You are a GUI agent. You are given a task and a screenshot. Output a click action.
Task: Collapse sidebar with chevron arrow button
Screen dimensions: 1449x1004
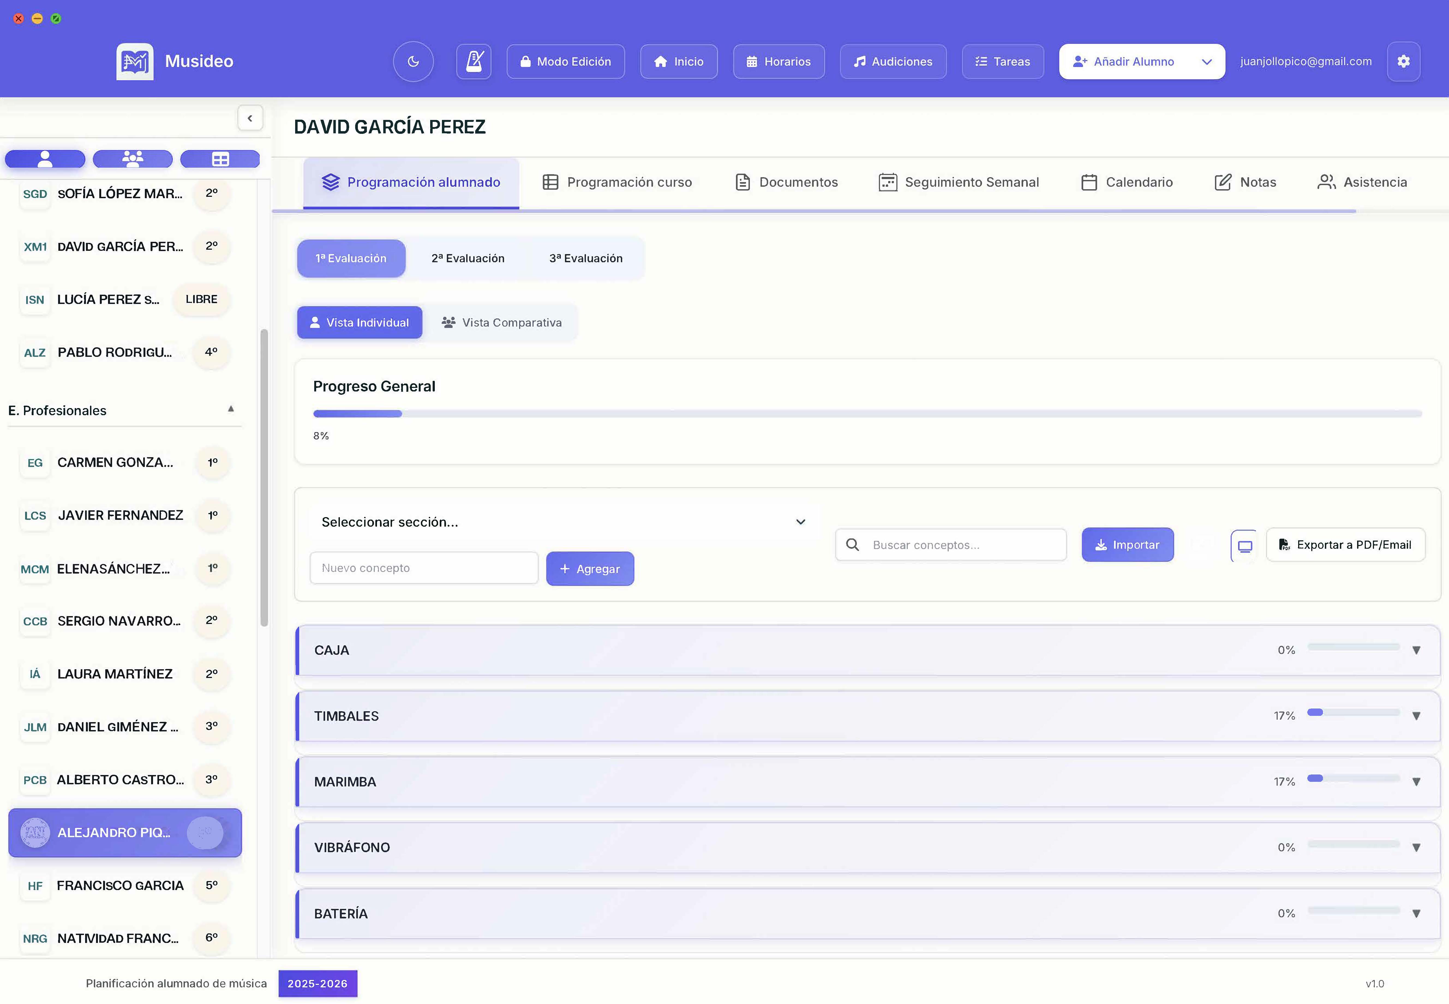250,118
